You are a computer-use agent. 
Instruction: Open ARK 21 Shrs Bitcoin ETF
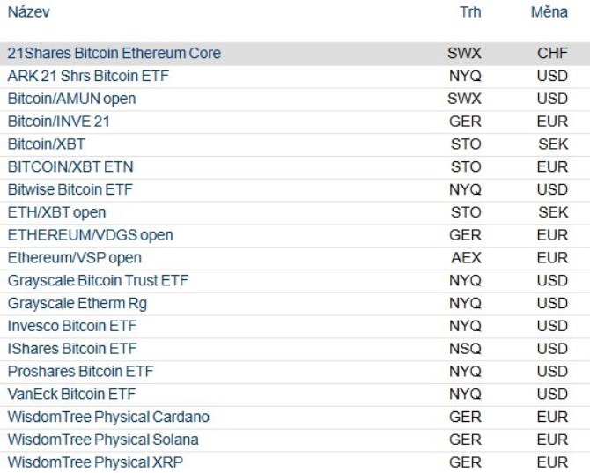pyautogui.click(x=88, y=77)
